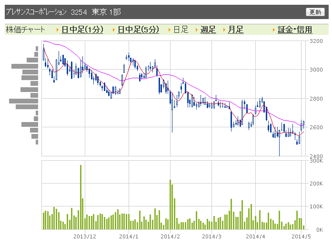Click the orange arrow beside 証金・信用
Image resolution: width=332 pixels, height=246 pixels.
coord(274,30)
